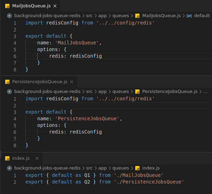The height and width of the screenshot is (194, 212).
Task: Click Q2 alias in index.js
Action: point(87,182)
